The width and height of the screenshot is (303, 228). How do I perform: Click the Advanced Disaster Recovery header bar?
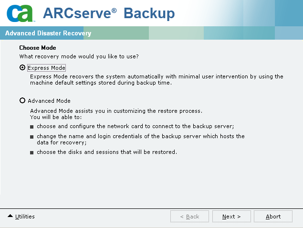point(48,33)
